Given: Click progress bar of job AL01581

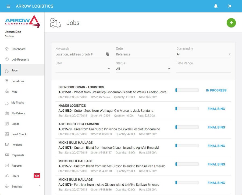Looking at the screenshot, I should click(x=187, y=90).
